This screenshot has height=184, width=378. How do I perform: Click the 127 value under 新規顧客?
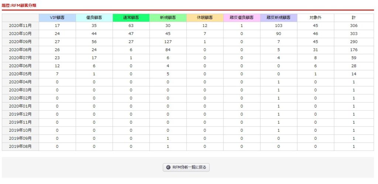168,42
